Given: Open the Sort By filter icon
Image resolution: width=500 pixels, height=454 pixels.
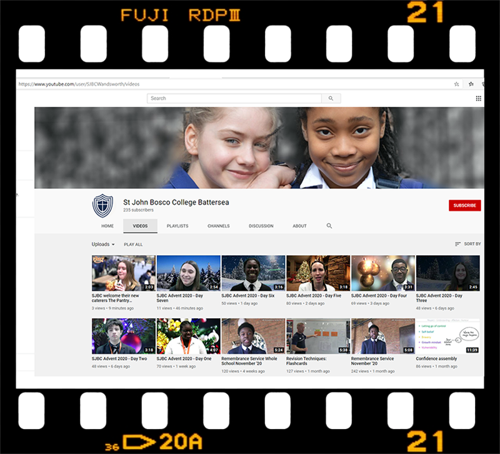Looking at the screenshot, I should pyautogui.click(x=457, y=244).
